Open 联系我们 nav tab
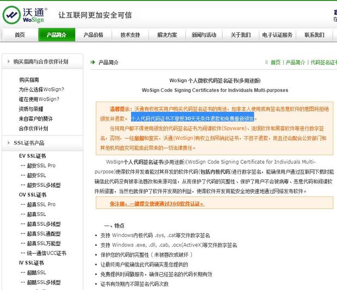Screen dimensions: 337x290 314,35
